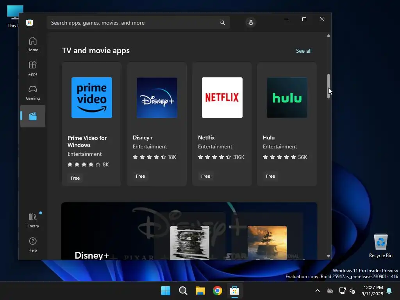Image resolution: width=400 pixels, height=300 pixels.
Task: Click the muted volume tray icon
Action: (353, 291)
